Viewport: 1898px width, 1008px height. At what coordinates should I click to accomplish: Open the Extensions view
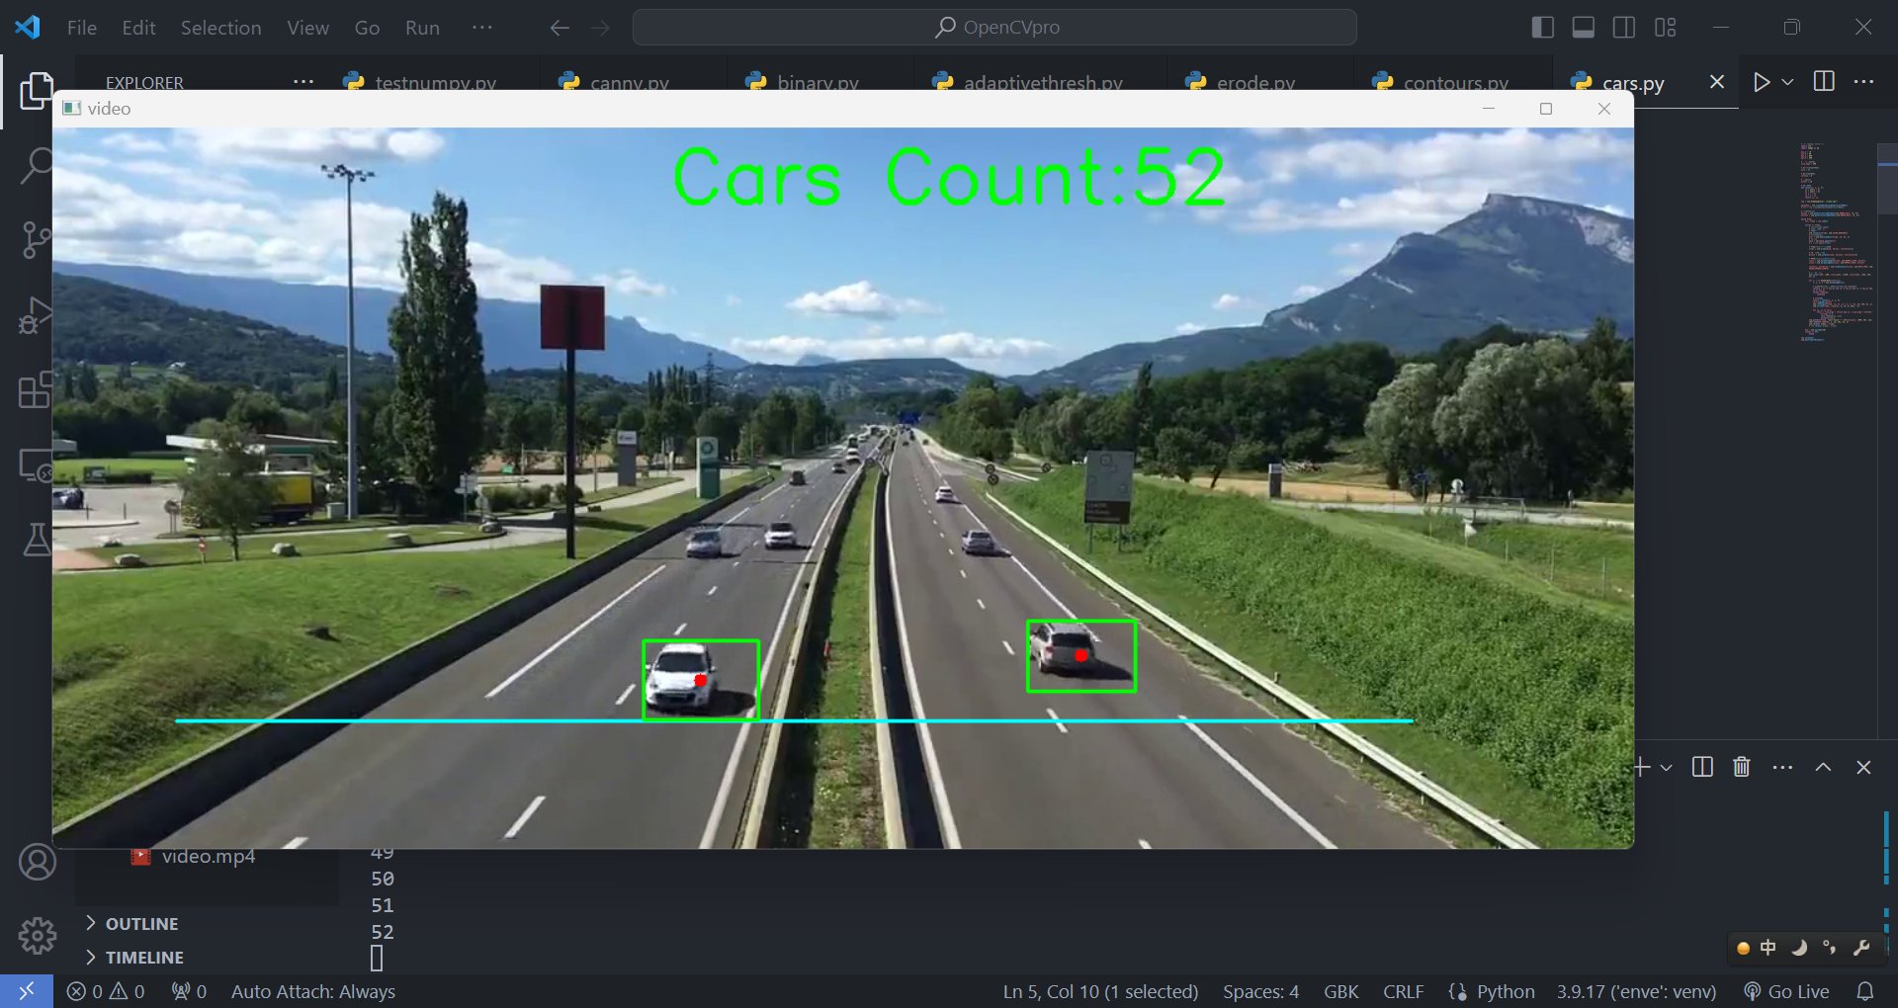[37, 390]
